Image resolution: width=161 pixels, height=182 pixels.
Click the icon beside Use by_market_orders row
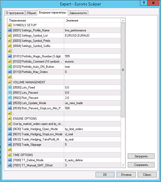[x=10, y=124]
